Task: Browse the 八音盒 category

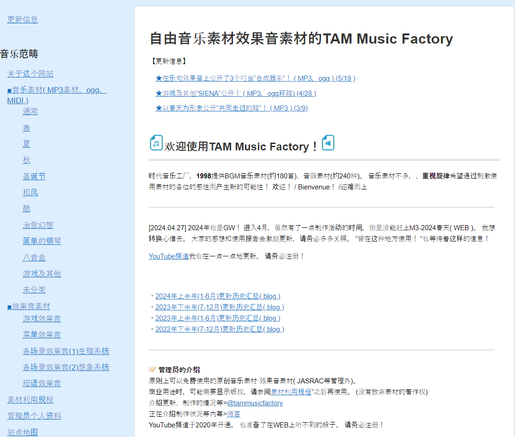Action: [x=34, y=258]
